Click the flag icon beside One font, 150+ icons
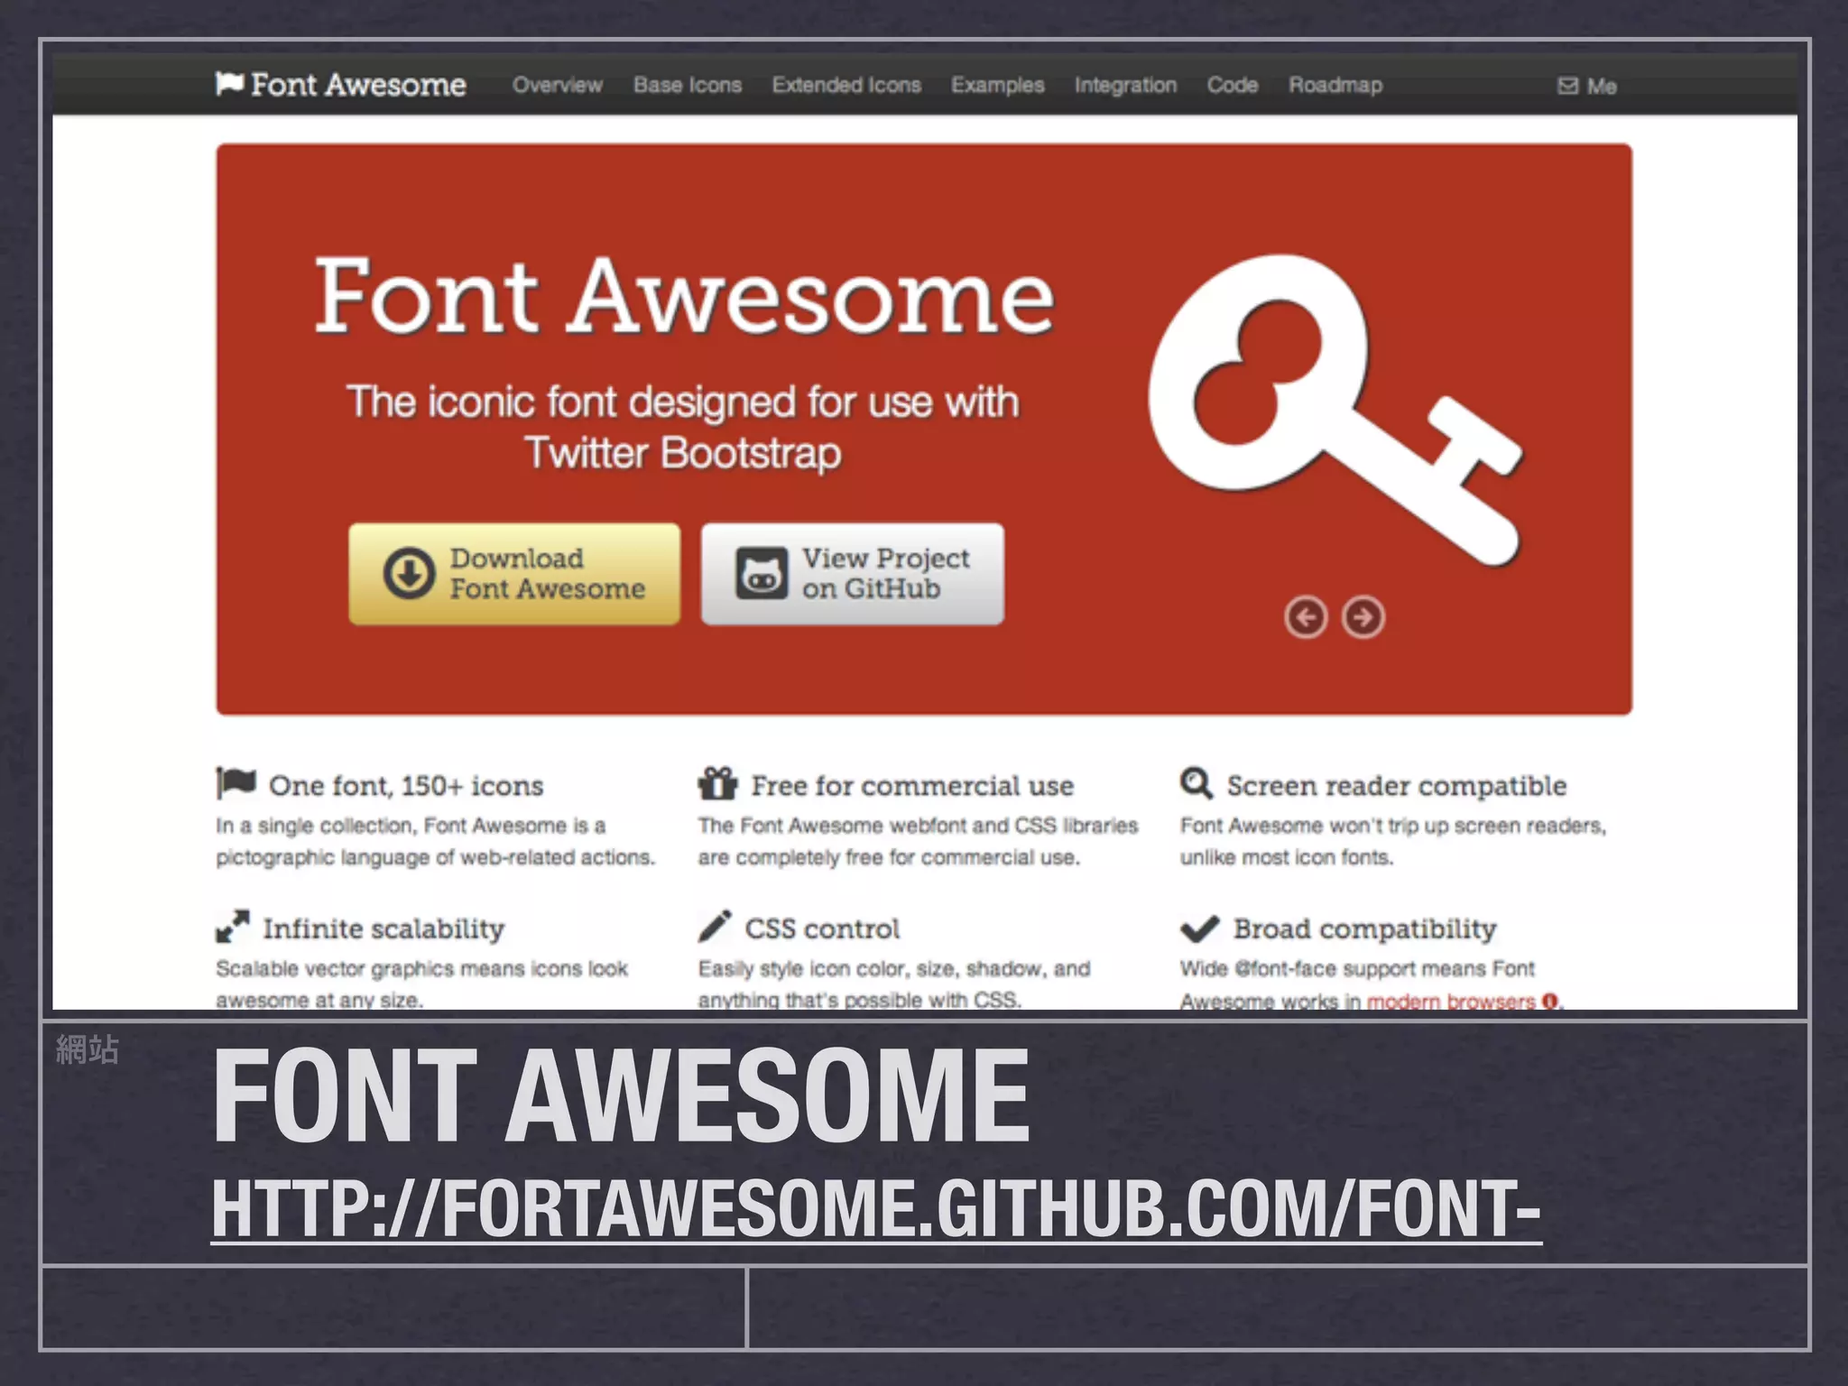 [236, 782]
